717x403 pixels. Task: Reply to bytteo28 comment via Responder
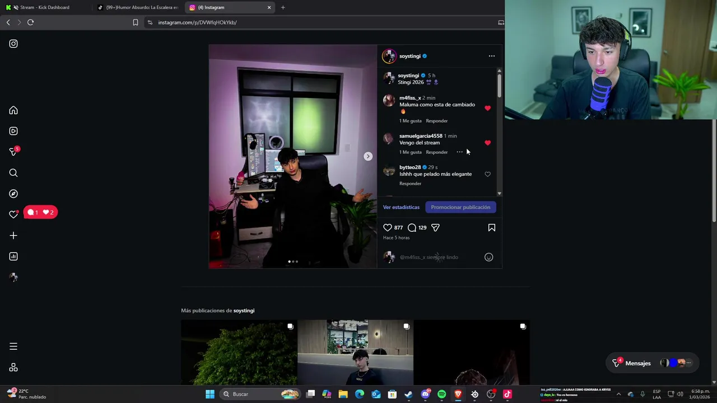coord(410,184)
